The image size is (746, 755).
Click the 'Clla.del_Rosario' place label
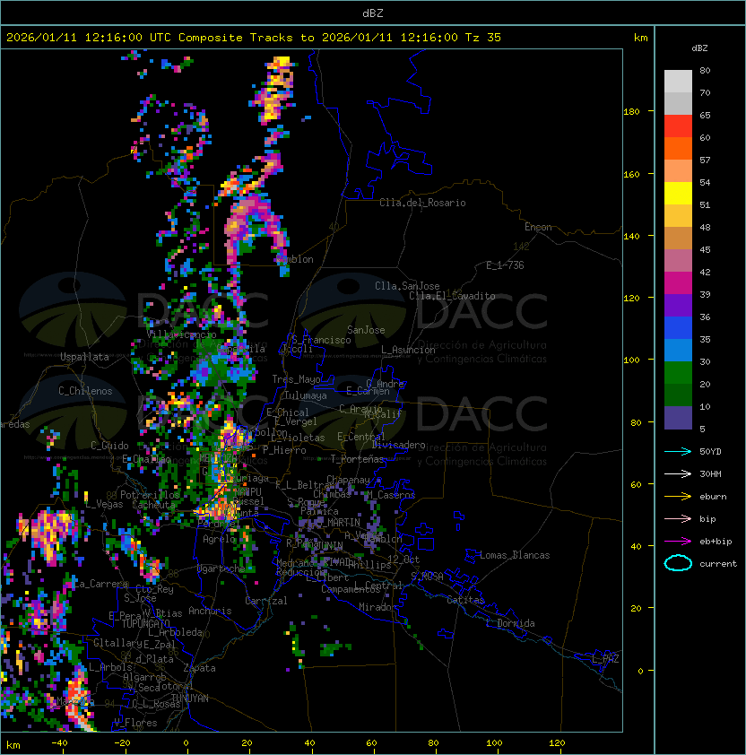[x=422, y=203]
